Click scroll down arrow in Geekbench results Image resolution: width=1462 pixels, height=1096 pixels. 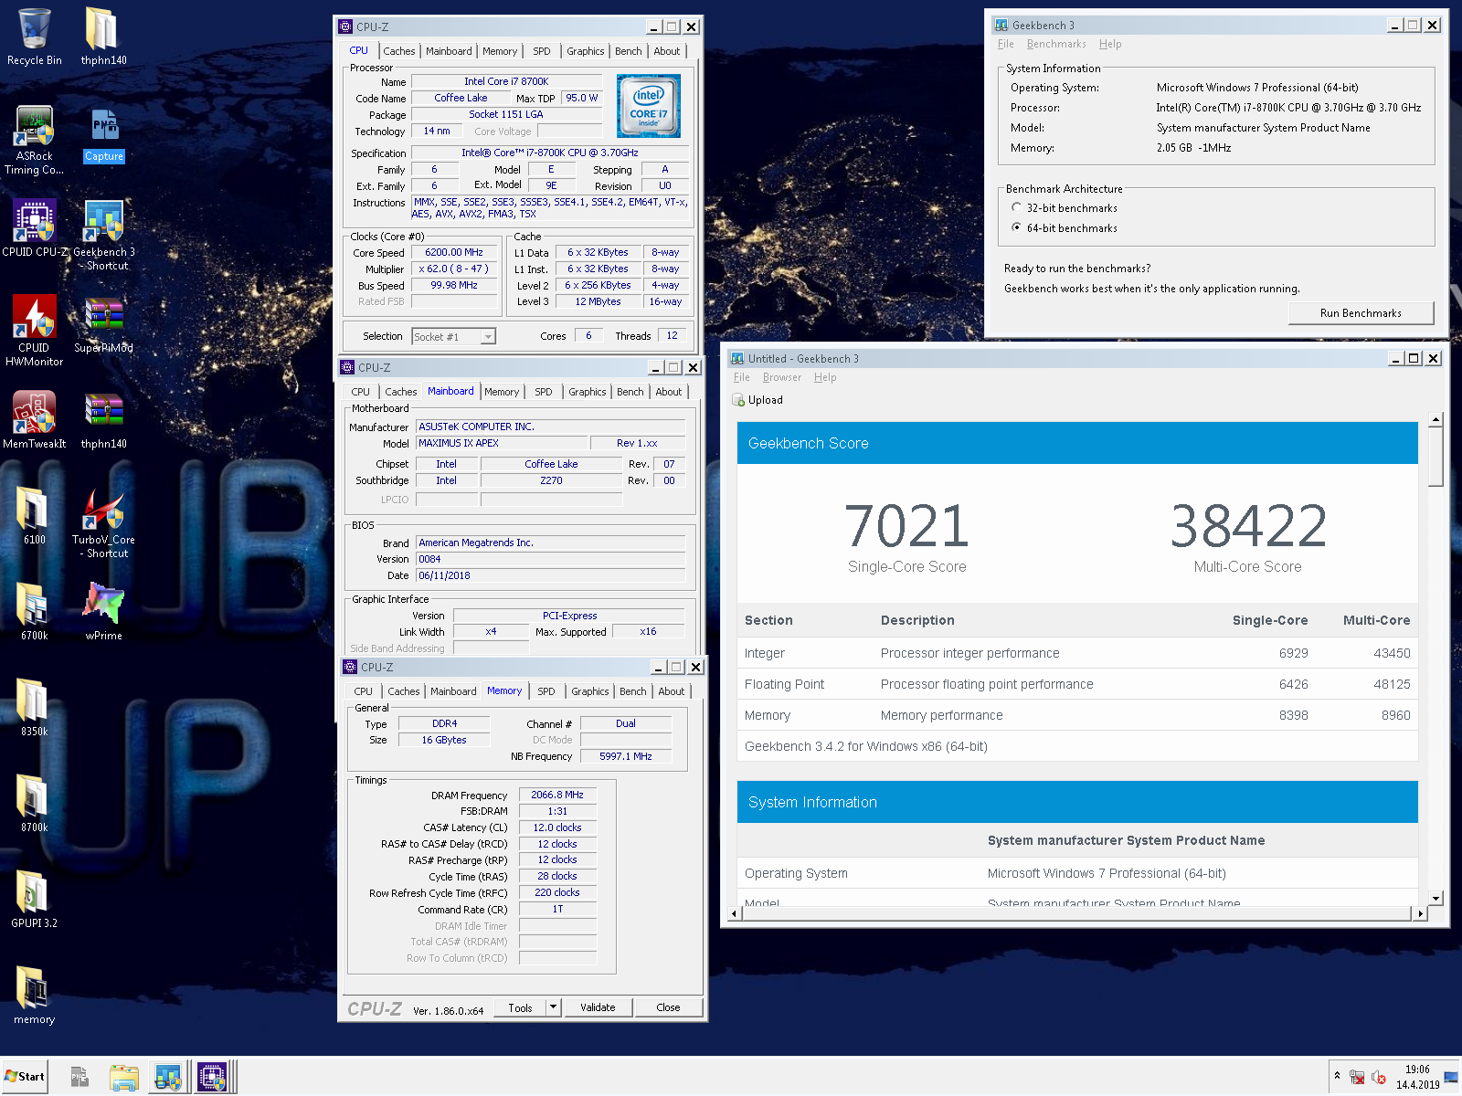point(1436,898)
